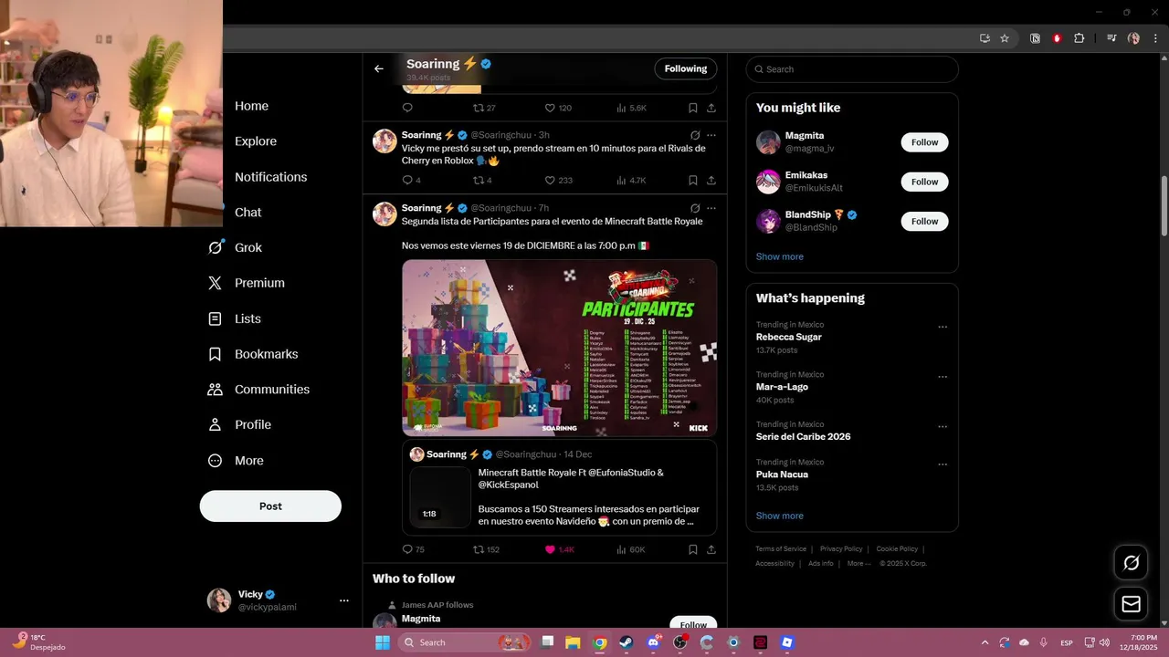Expand the More footer link
The width and height of the screenshot is (1169, 657).
click(858, 564)
